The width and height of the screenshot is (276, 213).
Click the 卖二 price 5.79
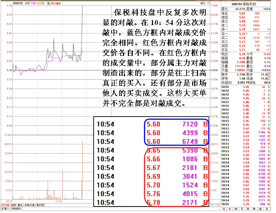242,25
